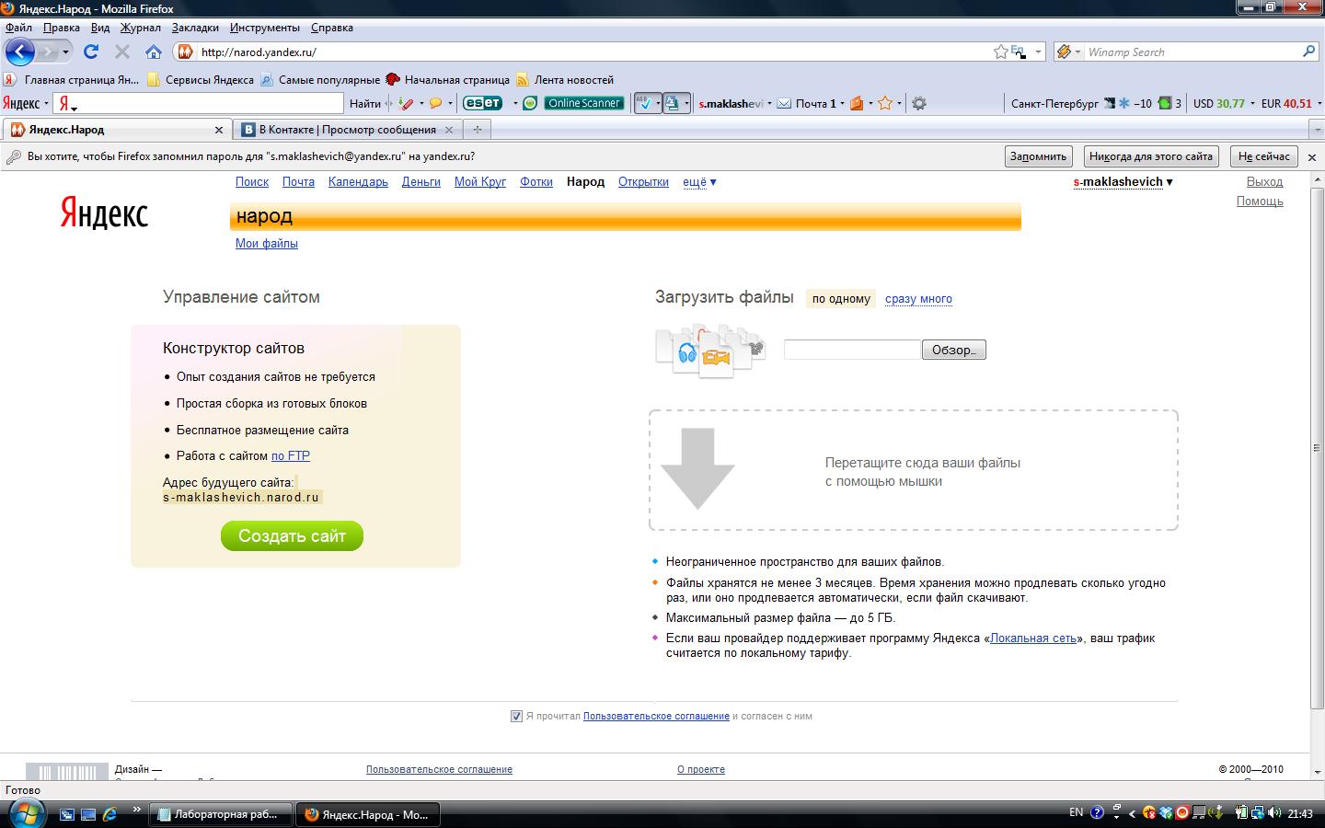
Task: Click the Найти search button
Action: [365, 103]
